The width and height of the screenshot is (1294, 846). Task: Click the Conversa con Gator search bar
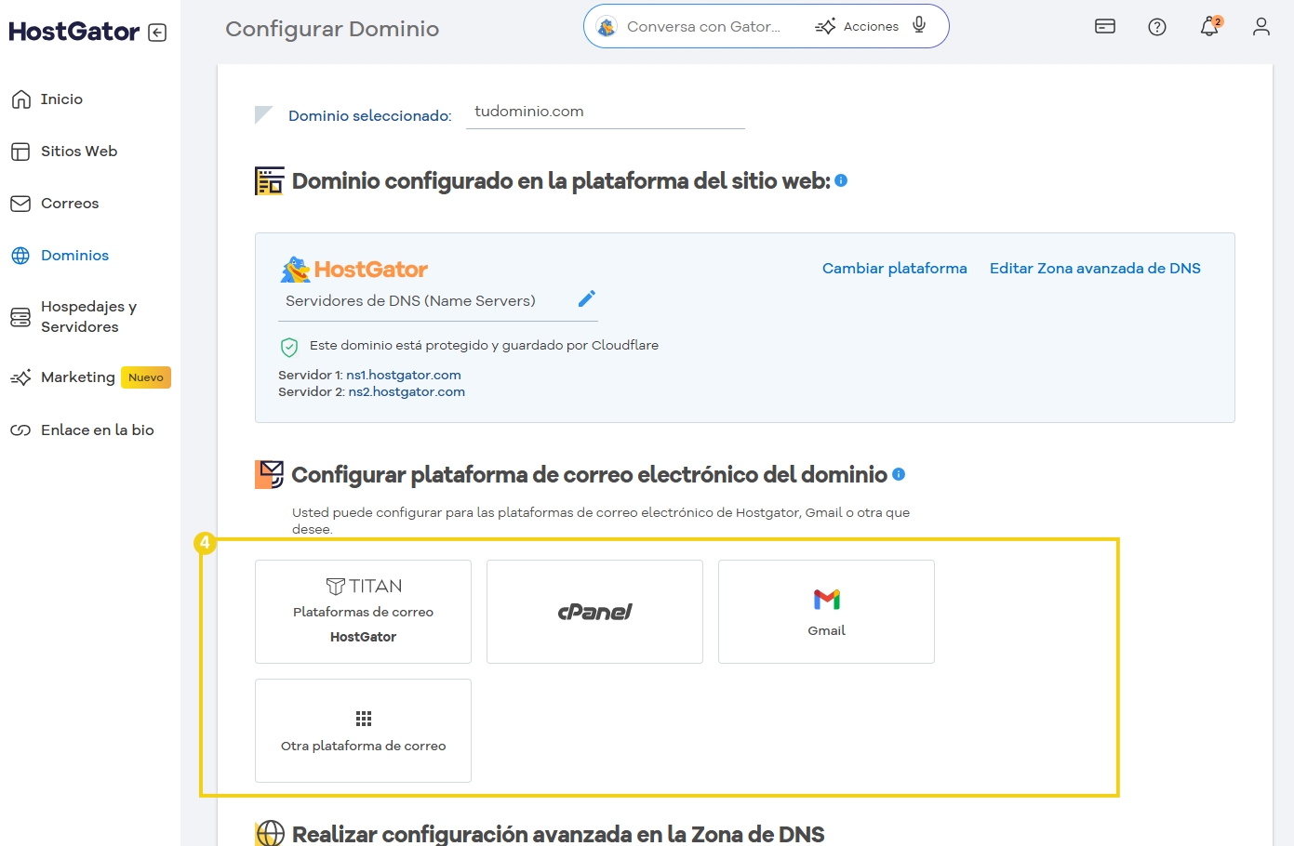pyautogui.click(x=707, y=26)
